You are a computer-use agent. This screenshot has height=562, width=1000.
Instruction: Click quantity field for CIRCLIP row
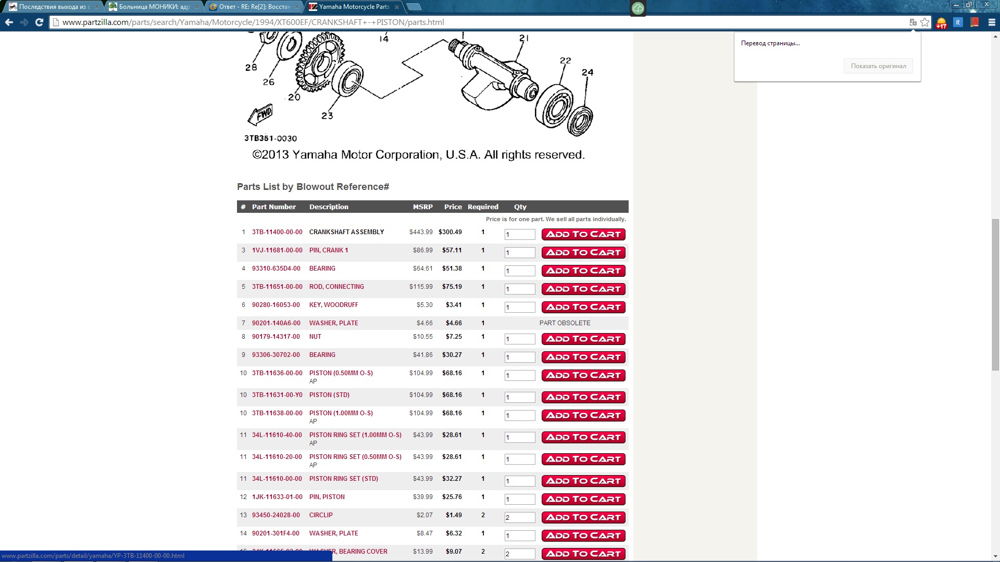click(519, 518)
